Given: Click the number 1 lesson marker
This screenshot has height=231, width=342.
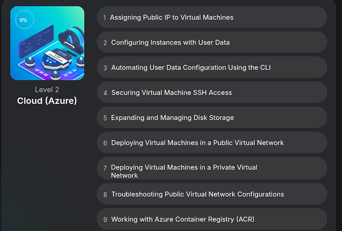Looking at the screenshot, I should point(105,17).
